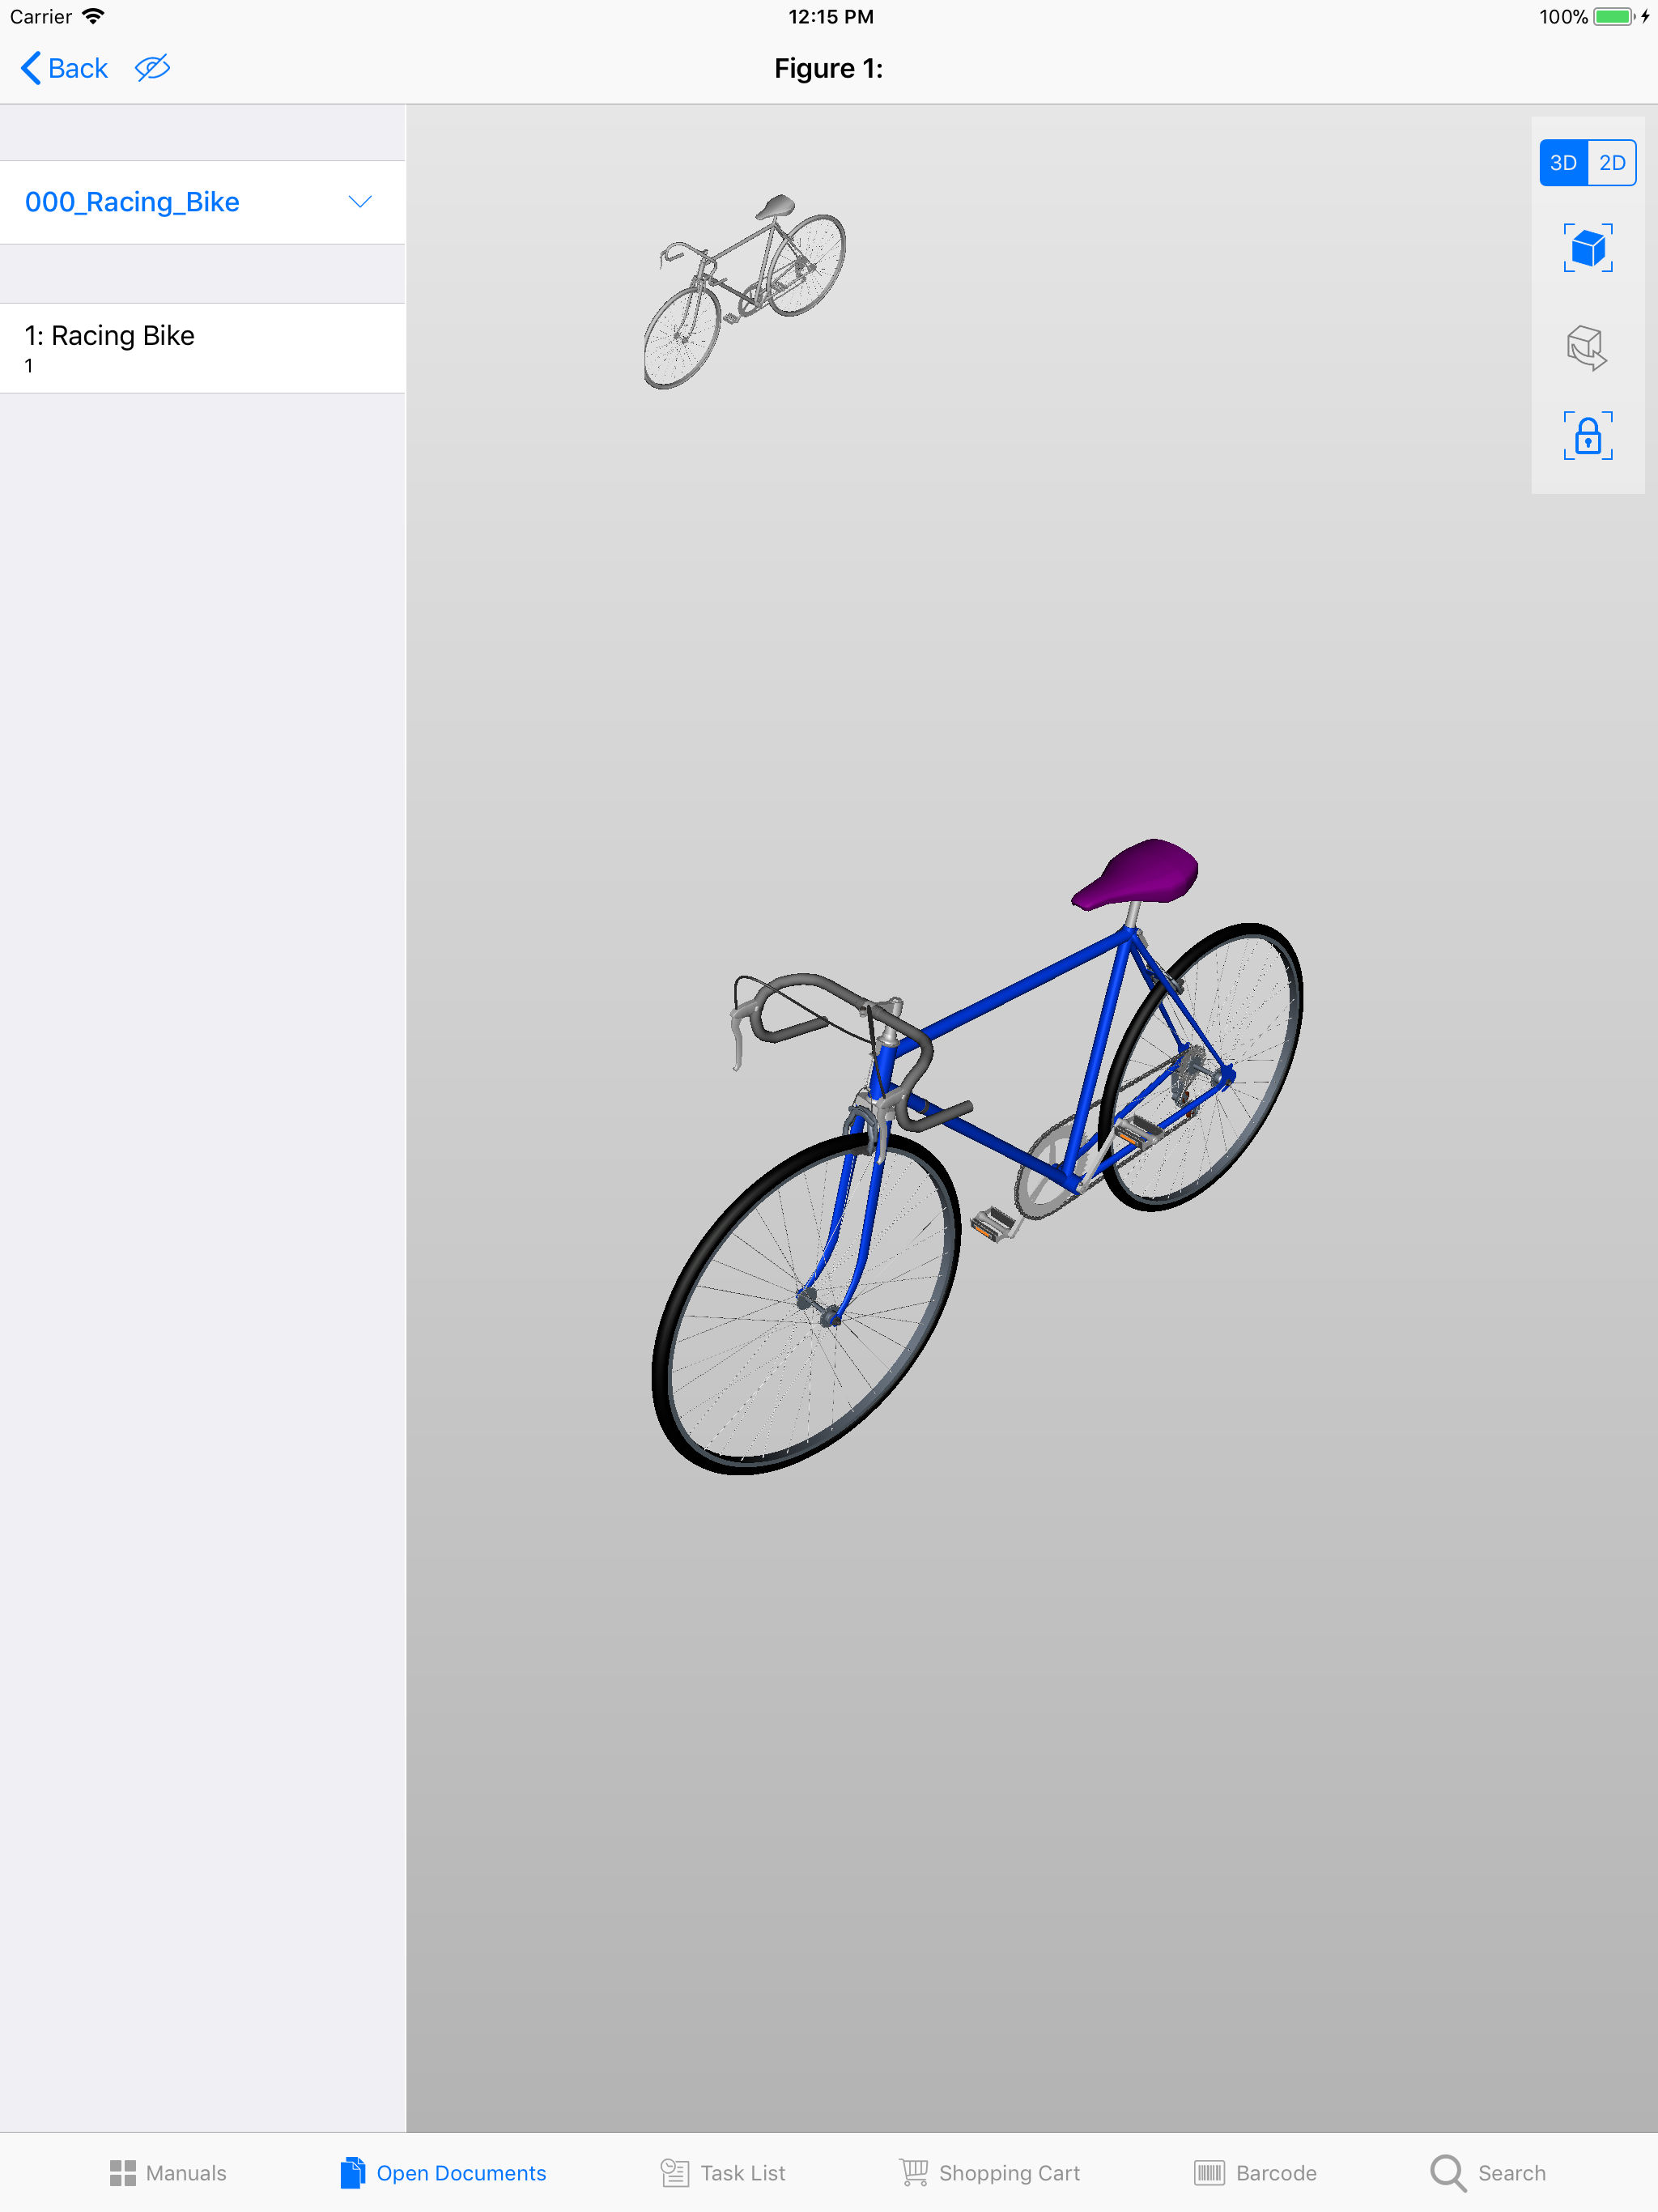
Task: Toggle the view lock icon
Action: (x=1588, y=436)
